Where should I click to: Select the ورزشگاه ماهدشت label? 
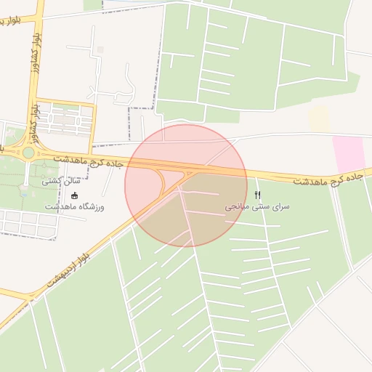coord(75,207)
